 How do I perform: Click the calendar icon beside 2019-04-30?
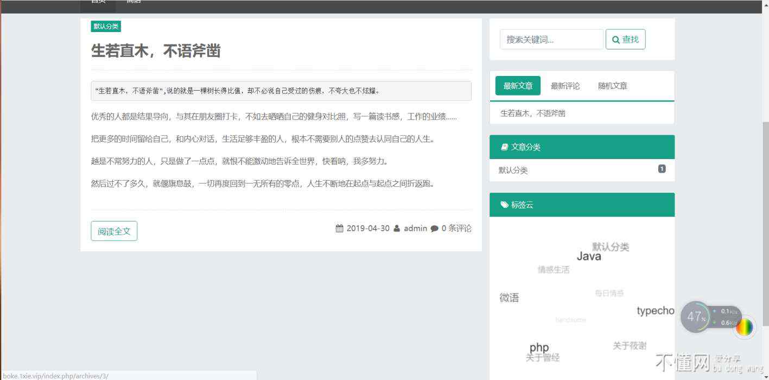click(340, 229)
